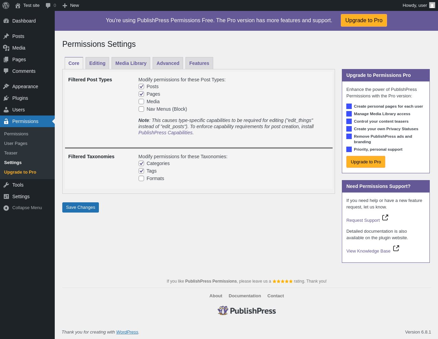
Task: Open the View Knowledge Base link
Action: [x=368, y=251]
